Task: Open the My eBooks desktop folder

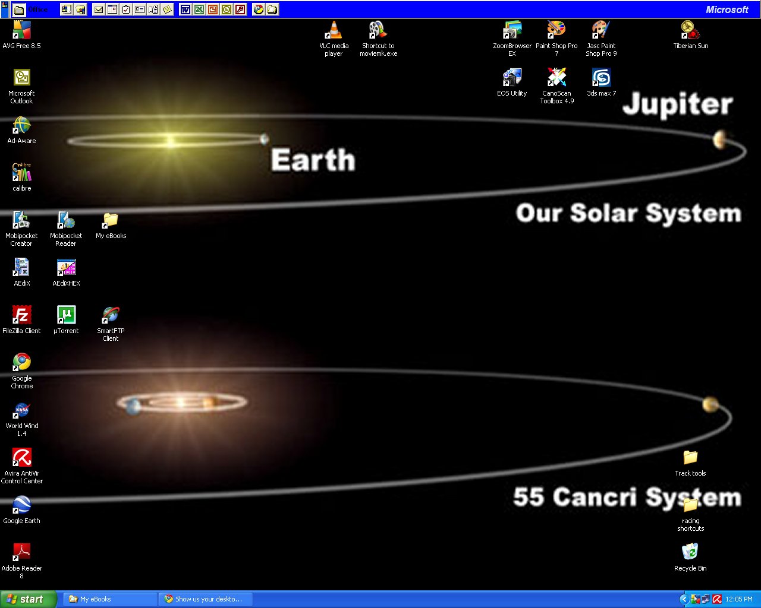Action: click(x=111, y=220)
